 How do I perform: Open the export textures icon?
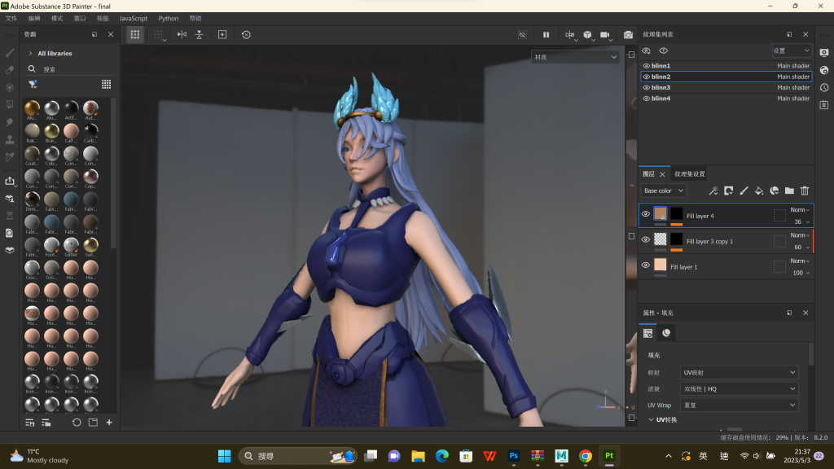[x=10, y=181]
